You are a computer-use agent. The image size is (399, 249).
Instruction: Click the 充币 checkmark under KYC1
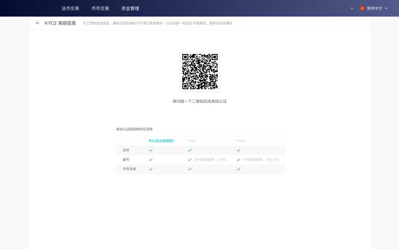[190, 150]
